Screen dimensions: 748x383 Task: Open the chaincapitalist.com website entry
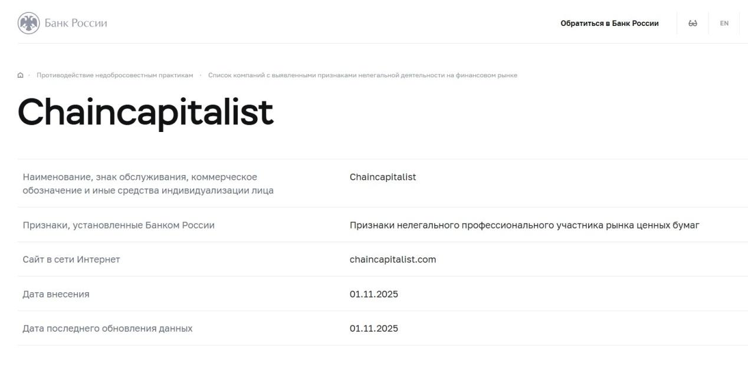coord(392,259)
